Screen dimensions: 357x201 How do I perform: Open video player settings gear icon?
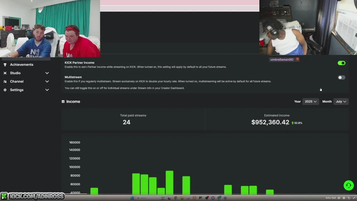coord(344,198)
